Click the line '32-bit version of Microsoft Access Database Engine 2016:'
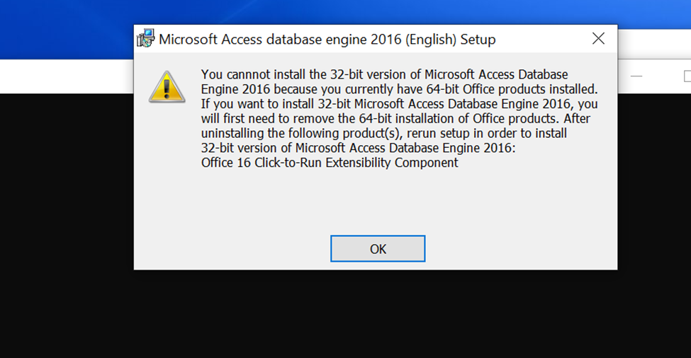The height and width of the screenshot is (358, 691). click(x=359, y=148)
